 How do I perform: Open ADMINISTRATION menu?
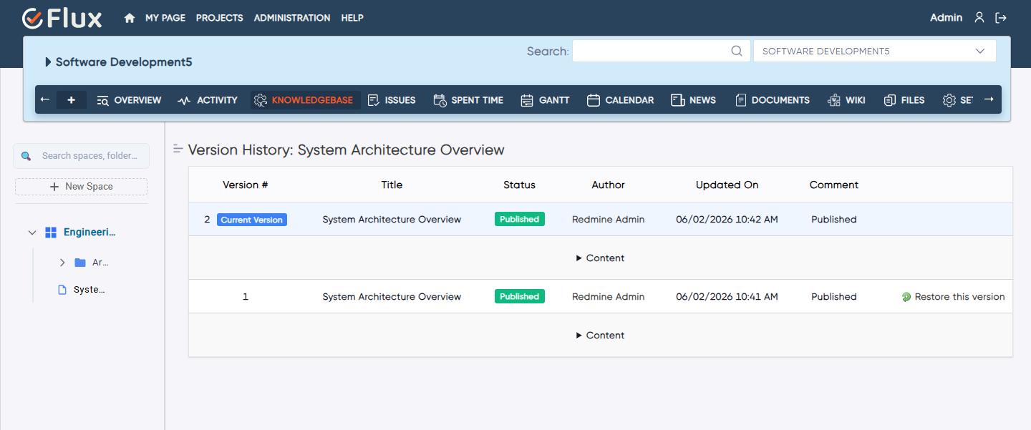pos(292,18)
